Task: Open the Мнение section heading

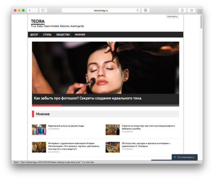Action: coord(43,114)
